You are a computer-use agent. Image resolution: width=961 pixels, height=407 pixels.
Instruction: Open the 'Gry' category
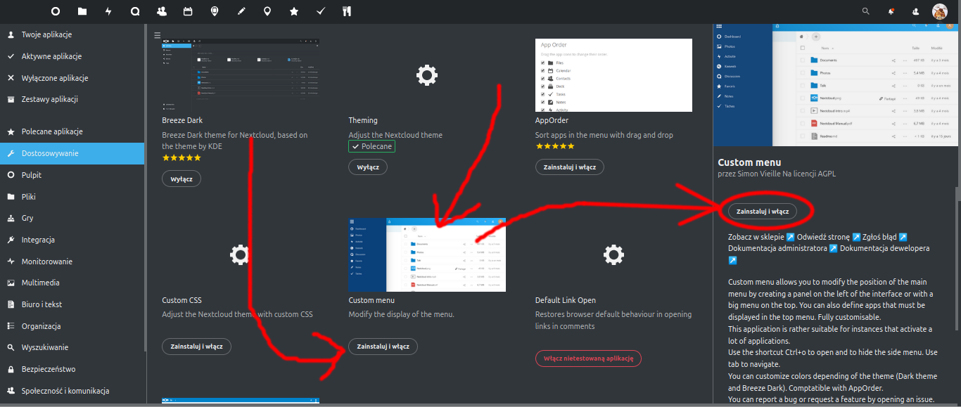[x=72, y=218]
